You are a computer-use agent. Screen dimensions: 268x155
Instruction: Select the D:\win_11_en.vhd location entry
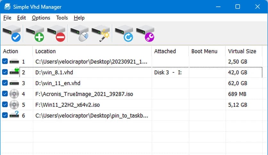(58, 83)
